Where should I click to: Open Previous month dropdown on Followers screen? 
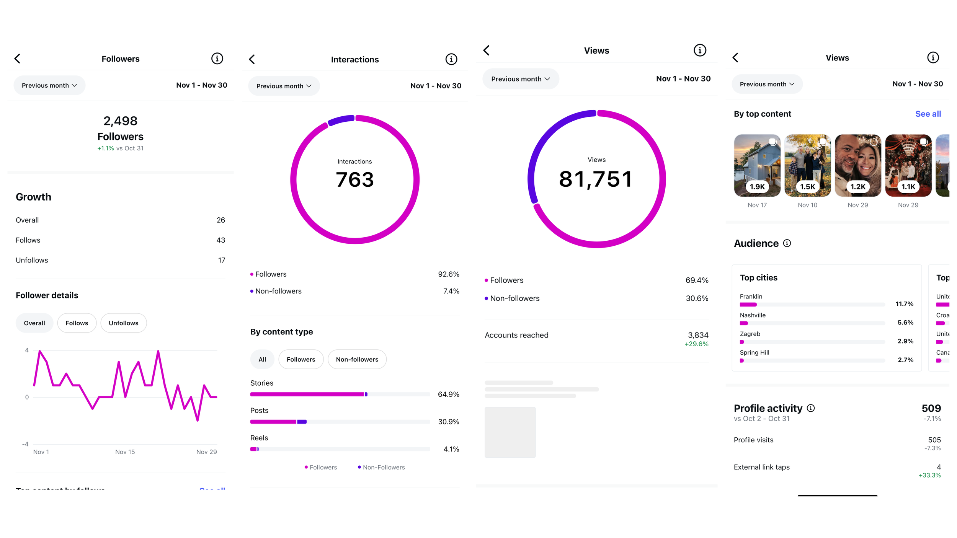coord(49,85)
